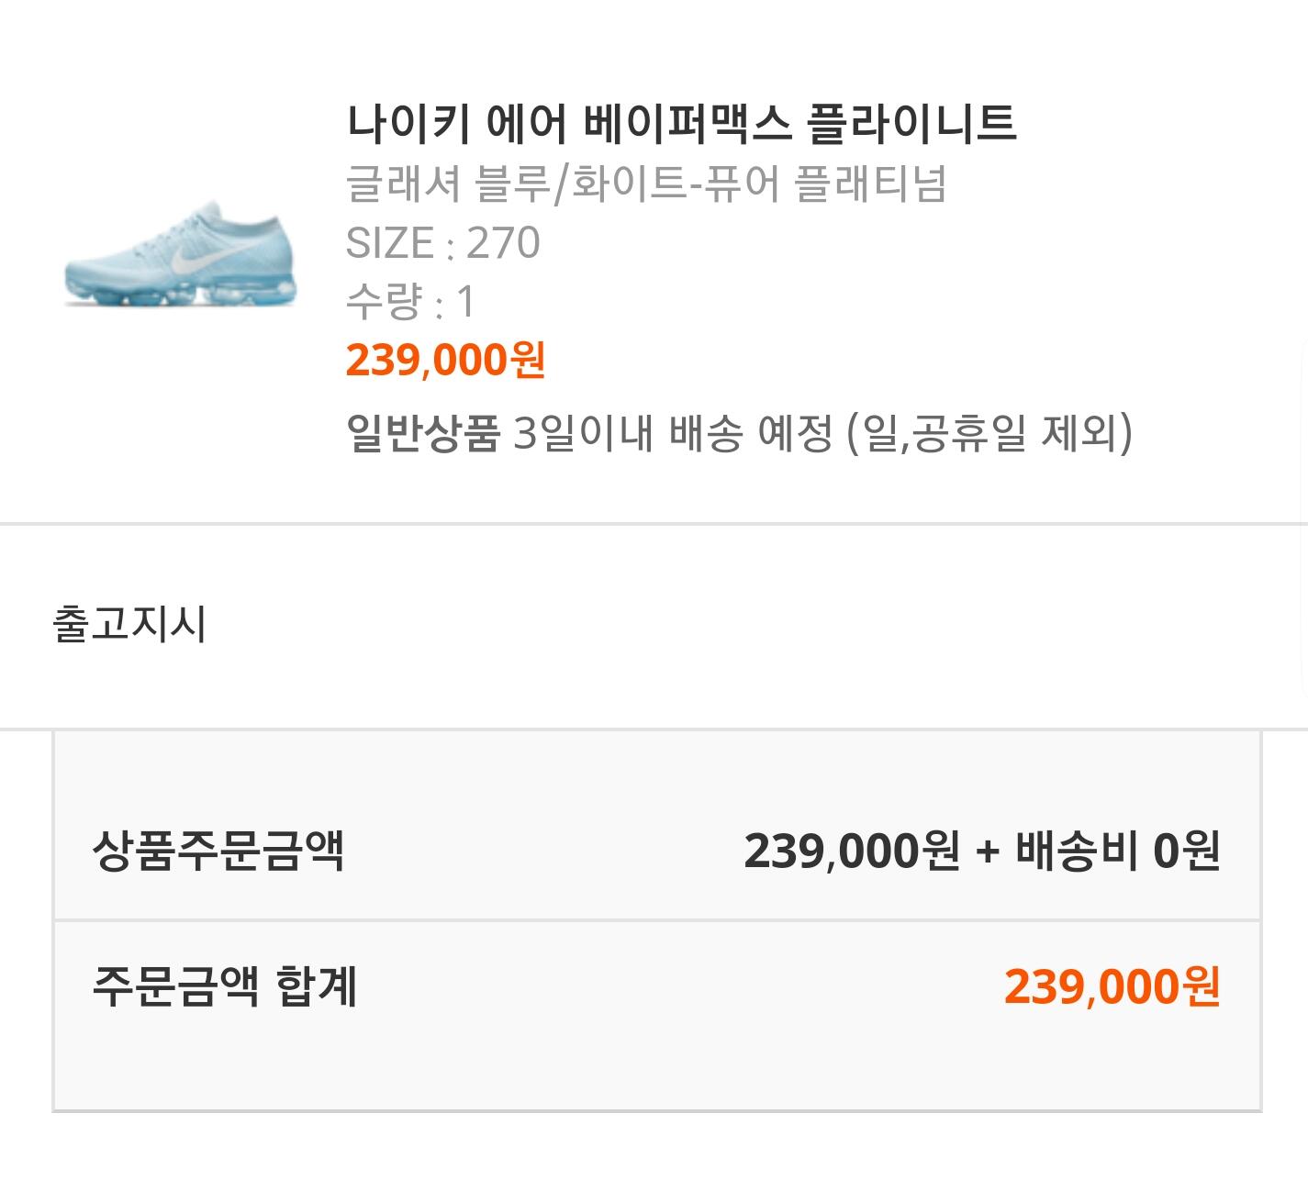Click the 주문금액 합계 label
1308x1180 pixels.
pos(225,986)
